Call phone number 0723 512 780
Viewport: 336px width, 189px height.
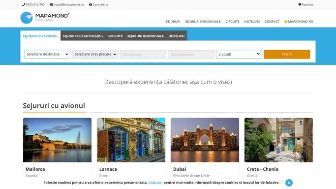[x=35, y=4]
